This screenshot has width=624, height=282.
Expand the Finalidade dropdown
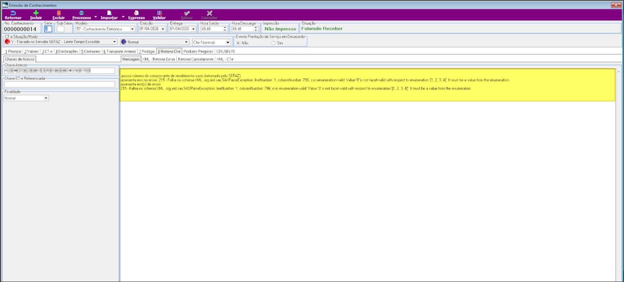point(46,98)
